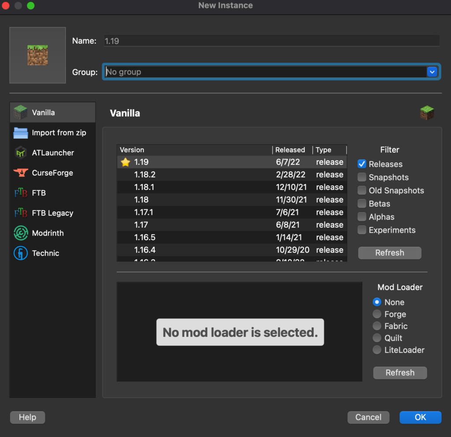Click the Import from zip folder icon

point(20,133)
